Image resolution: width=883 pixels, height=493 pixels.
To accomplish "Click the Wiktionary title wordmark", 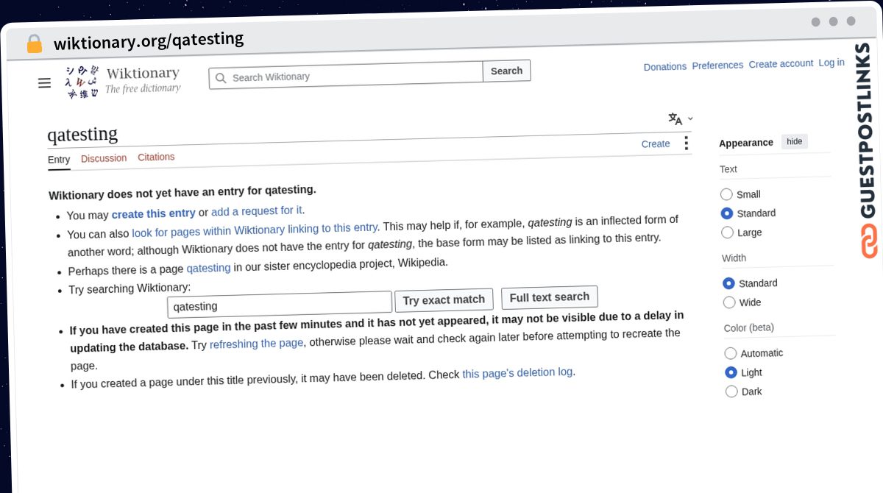I will [143, 73].
